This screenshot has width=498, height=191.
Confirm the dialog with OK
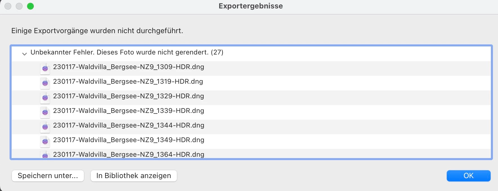tap(469, 176)
